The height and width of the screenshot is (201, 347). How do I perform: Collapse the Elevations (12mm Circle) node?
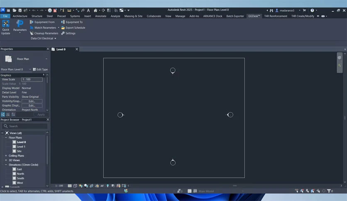(6, 165)
